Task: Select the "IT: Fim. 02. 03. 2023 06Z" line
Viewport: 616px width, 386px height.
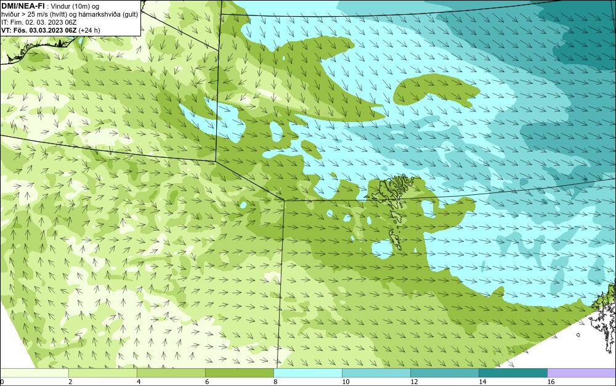Action: [39, 22]
